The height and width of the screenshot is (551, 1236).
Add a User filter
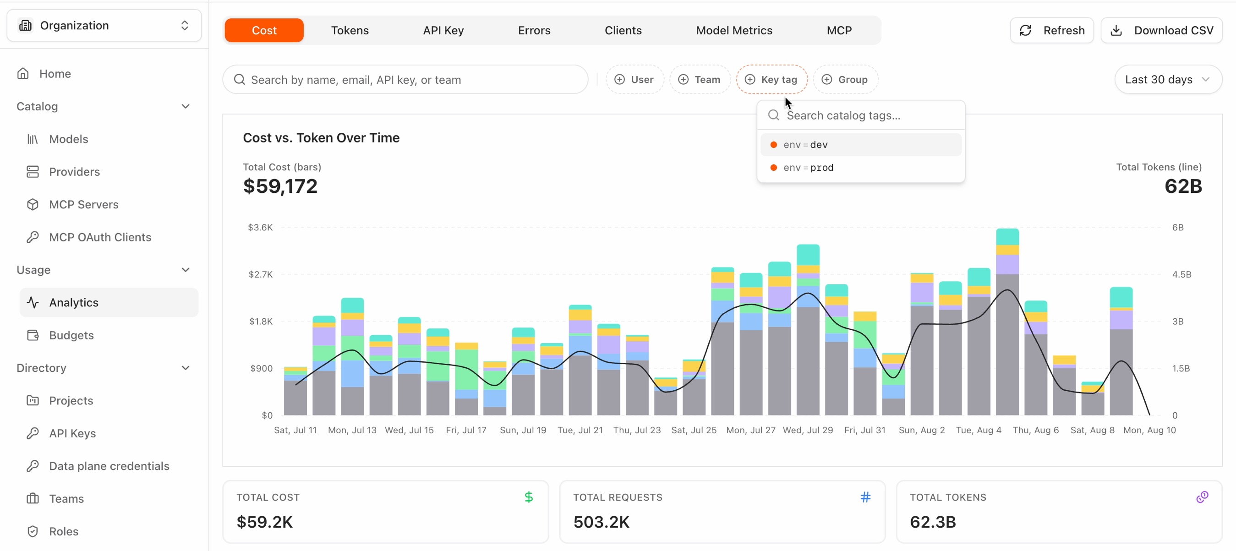pos(634,80)
